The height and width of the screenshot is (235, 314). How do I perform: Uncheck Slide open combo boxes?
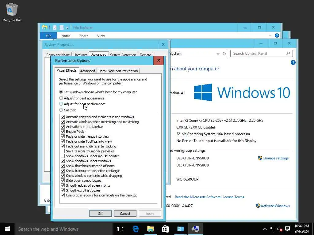pos(63,181)
